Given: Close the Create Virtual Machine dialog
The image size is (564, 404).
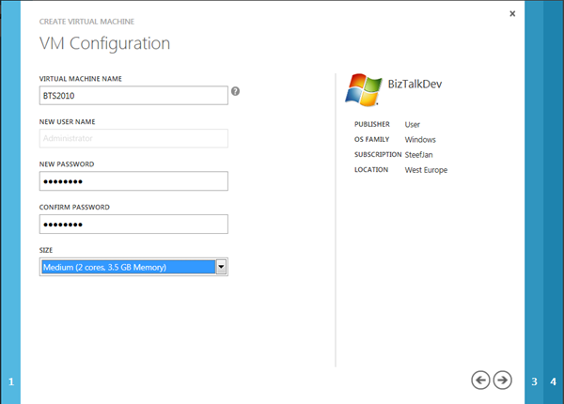Looking at the screenshot, I should pos(512,14).
